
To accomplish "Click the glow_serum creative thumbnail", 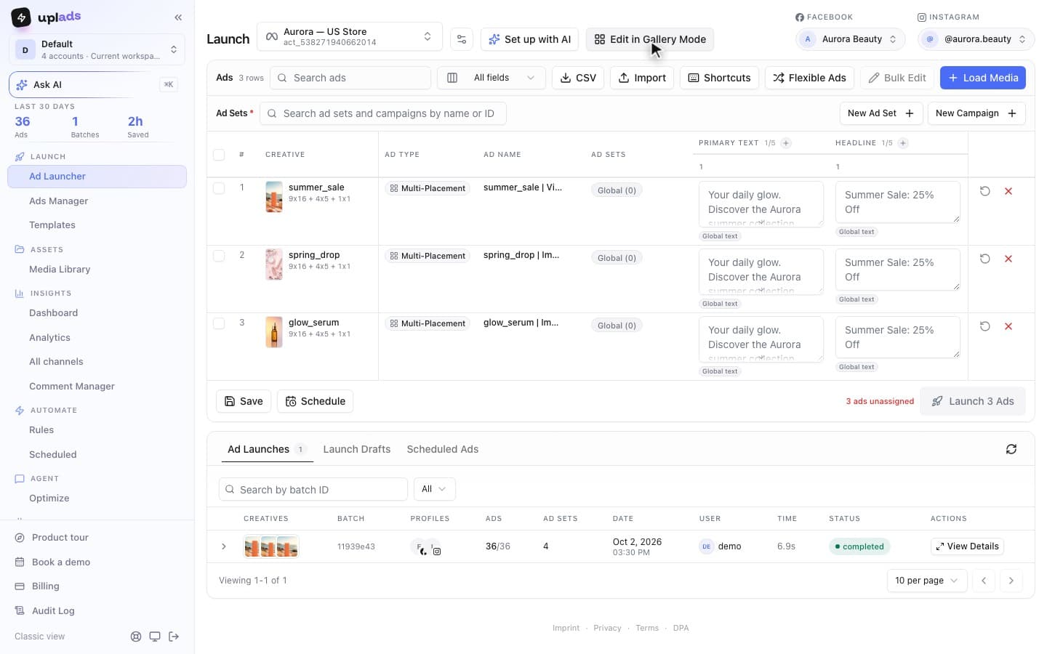I will tap(274, 332).
